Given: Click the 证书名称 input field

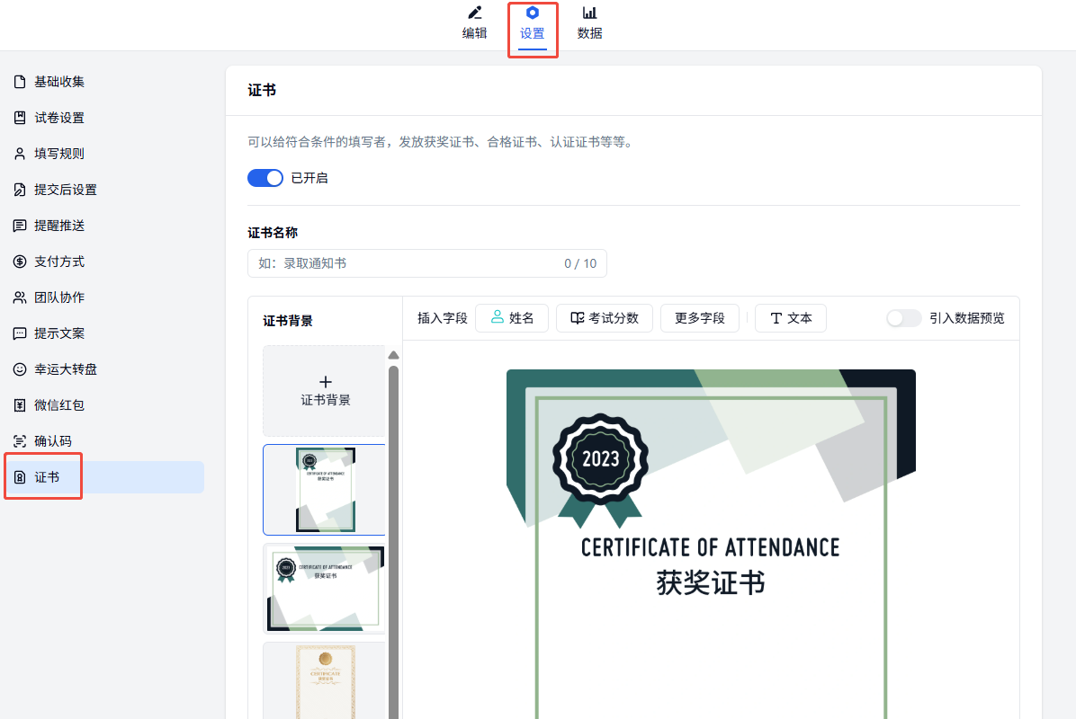Looking at the screenshot, I should coord(405,263).
